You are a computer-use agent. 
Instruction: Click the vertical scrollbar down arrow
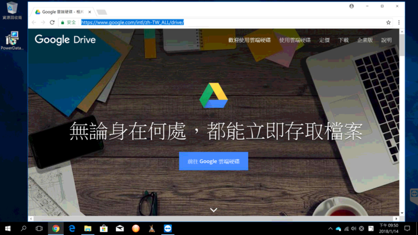402,213
